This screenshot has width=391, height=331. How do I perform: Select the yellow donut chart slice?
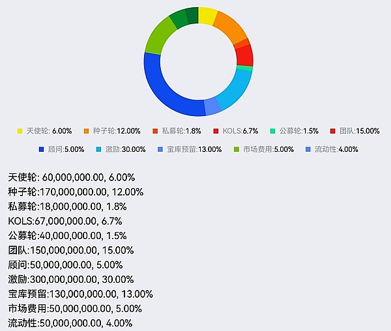[x=207, y=16]
